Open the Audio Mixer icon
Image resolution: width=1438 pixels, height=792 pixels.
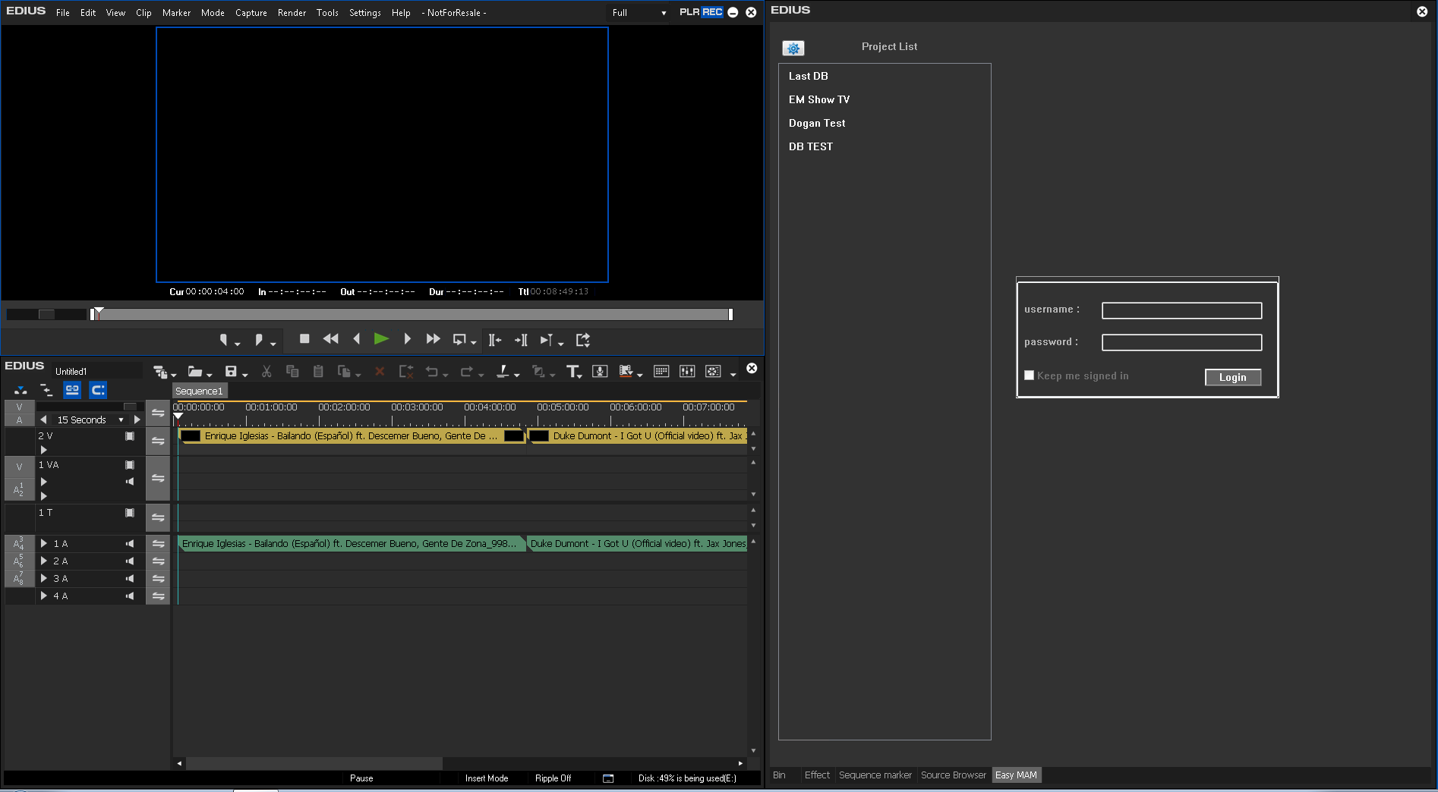(687, 371)
